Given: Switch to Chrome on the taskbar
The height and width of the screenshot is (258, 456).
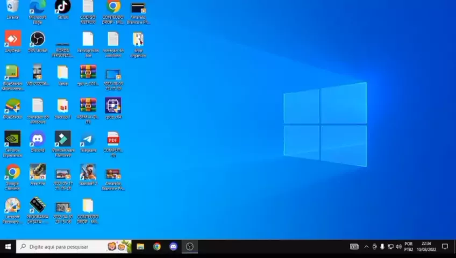Looking at the screenshot, I should coord(157,247).
